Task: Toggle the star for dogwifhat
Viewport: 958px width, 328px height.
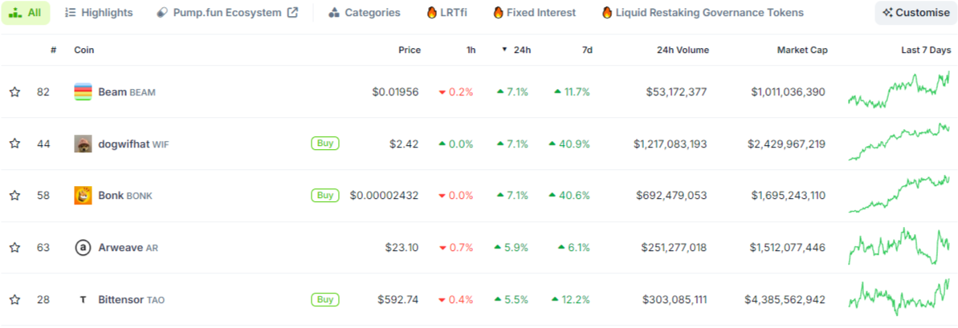Action: pyautogui.click(x=14, y=144)
